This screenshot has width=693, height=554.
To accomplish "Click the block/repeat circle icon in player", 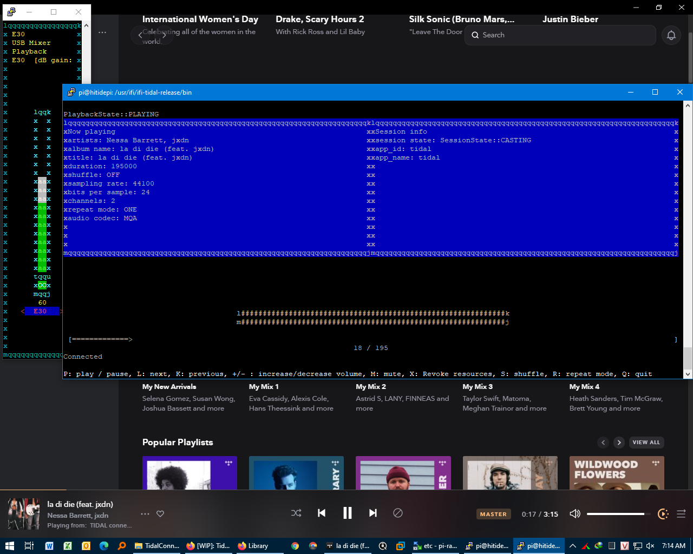I will (x=398, y=513).
